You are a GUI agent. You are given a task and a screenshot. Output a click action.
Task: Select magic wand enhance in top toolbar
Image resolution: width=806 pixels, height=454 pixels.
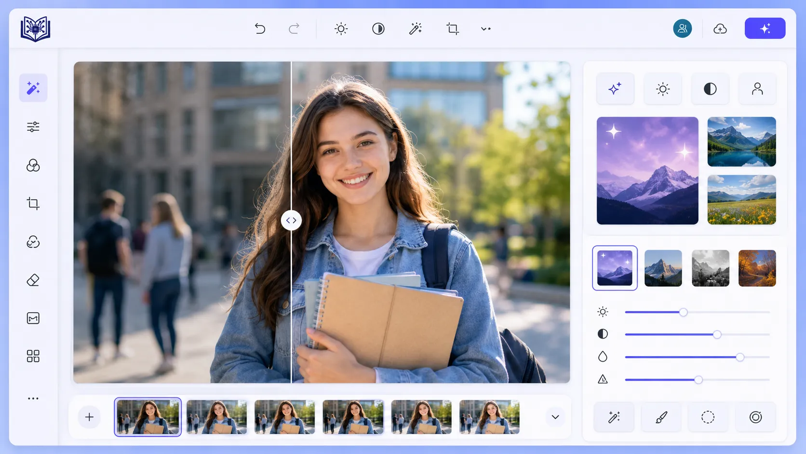tap(416, 29)
